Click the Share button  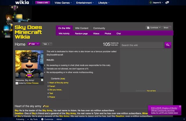(167, 28)
